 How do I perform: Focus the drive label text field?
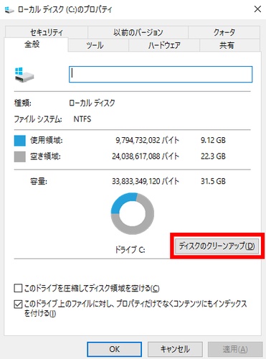161,75
